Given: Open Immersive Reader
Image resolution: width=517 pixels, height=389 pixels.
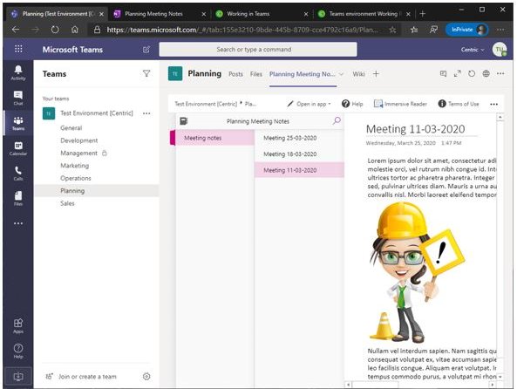Looking at the screenshot, I should [400, 104].
